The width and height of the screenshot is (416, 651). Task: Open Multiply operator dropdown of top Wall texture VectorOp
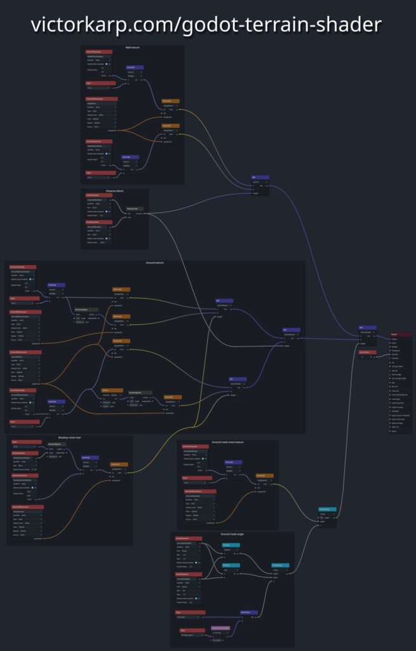[x=135, y=76]
